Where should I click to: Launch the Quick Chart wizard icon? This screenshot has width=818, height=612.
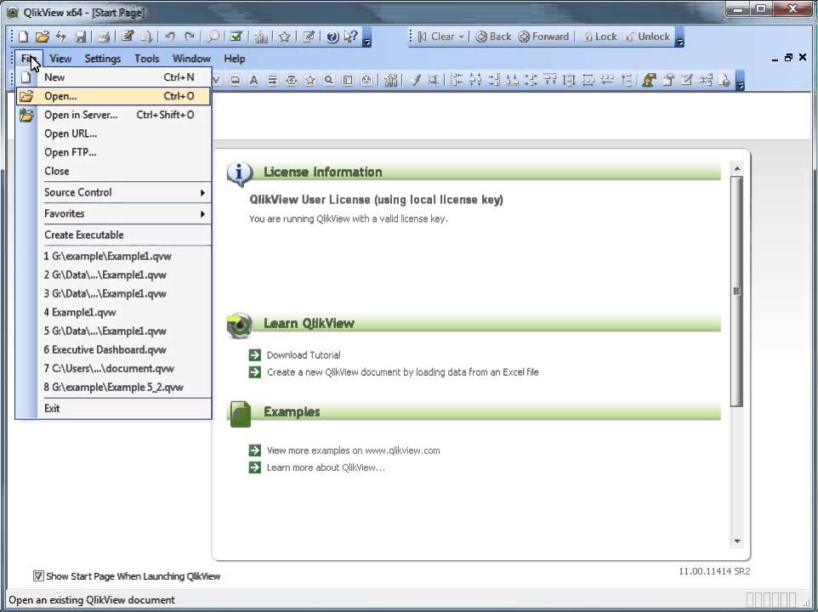click(x=261, y=37)
